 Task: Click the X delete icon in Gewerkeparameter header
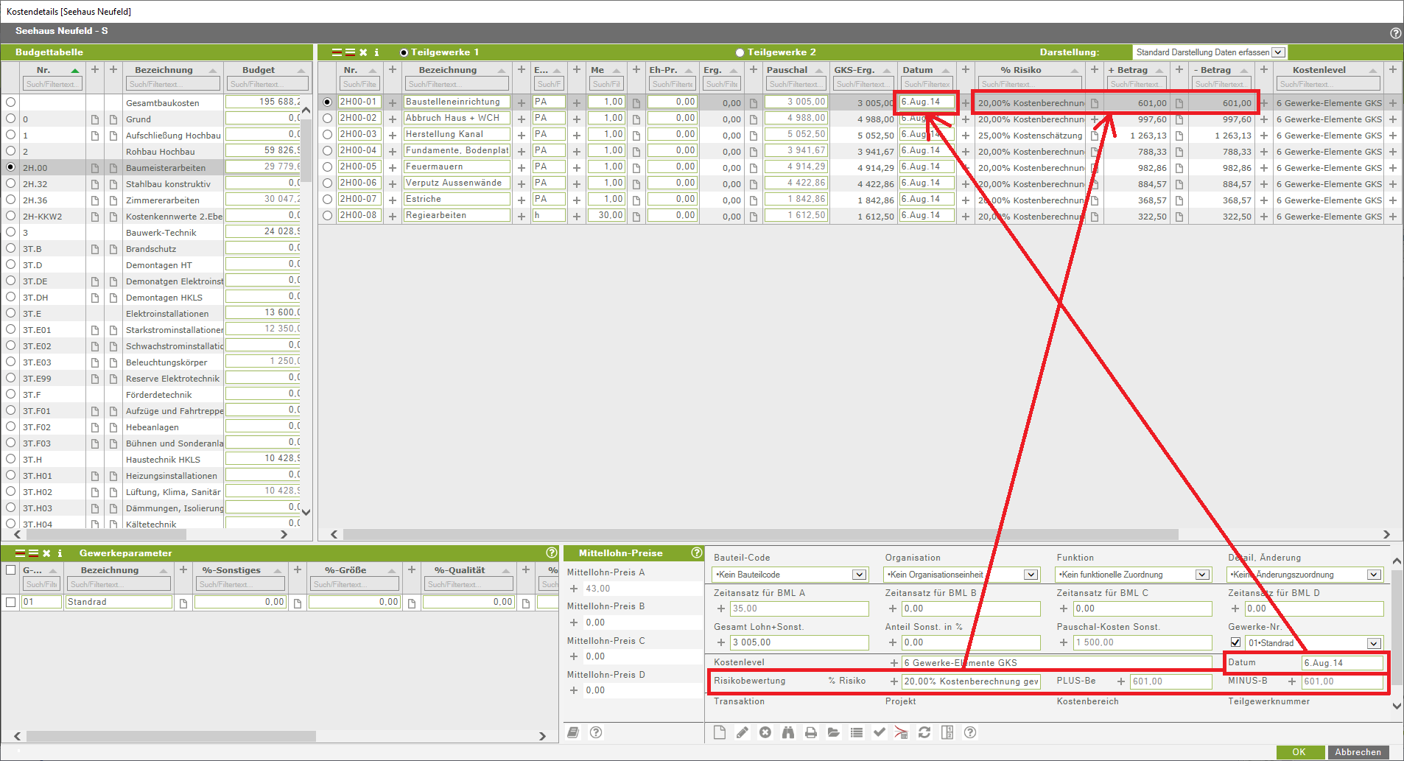coord(46,553)
